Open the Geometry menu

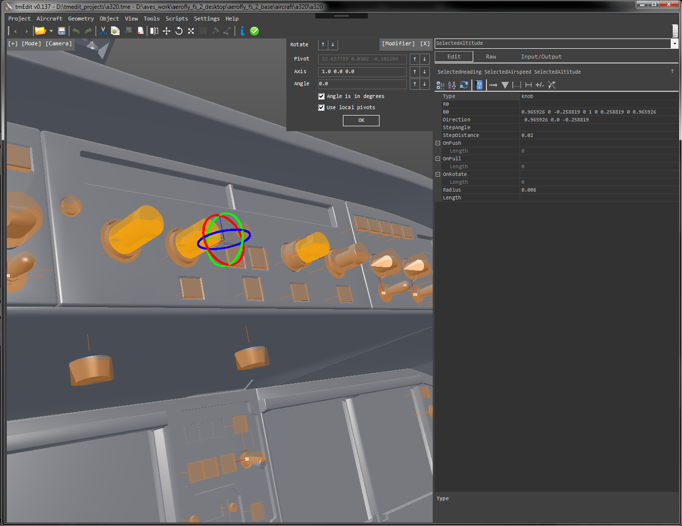(80, 19)
